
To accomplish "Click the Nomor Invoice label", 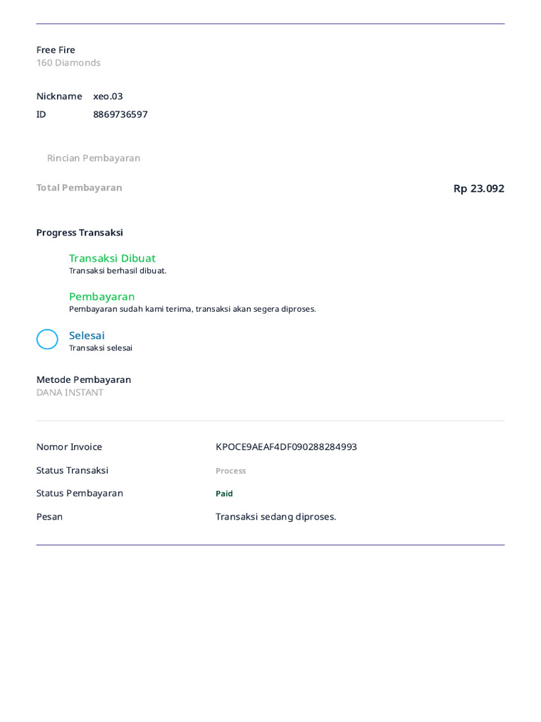I will pos(69,447).
